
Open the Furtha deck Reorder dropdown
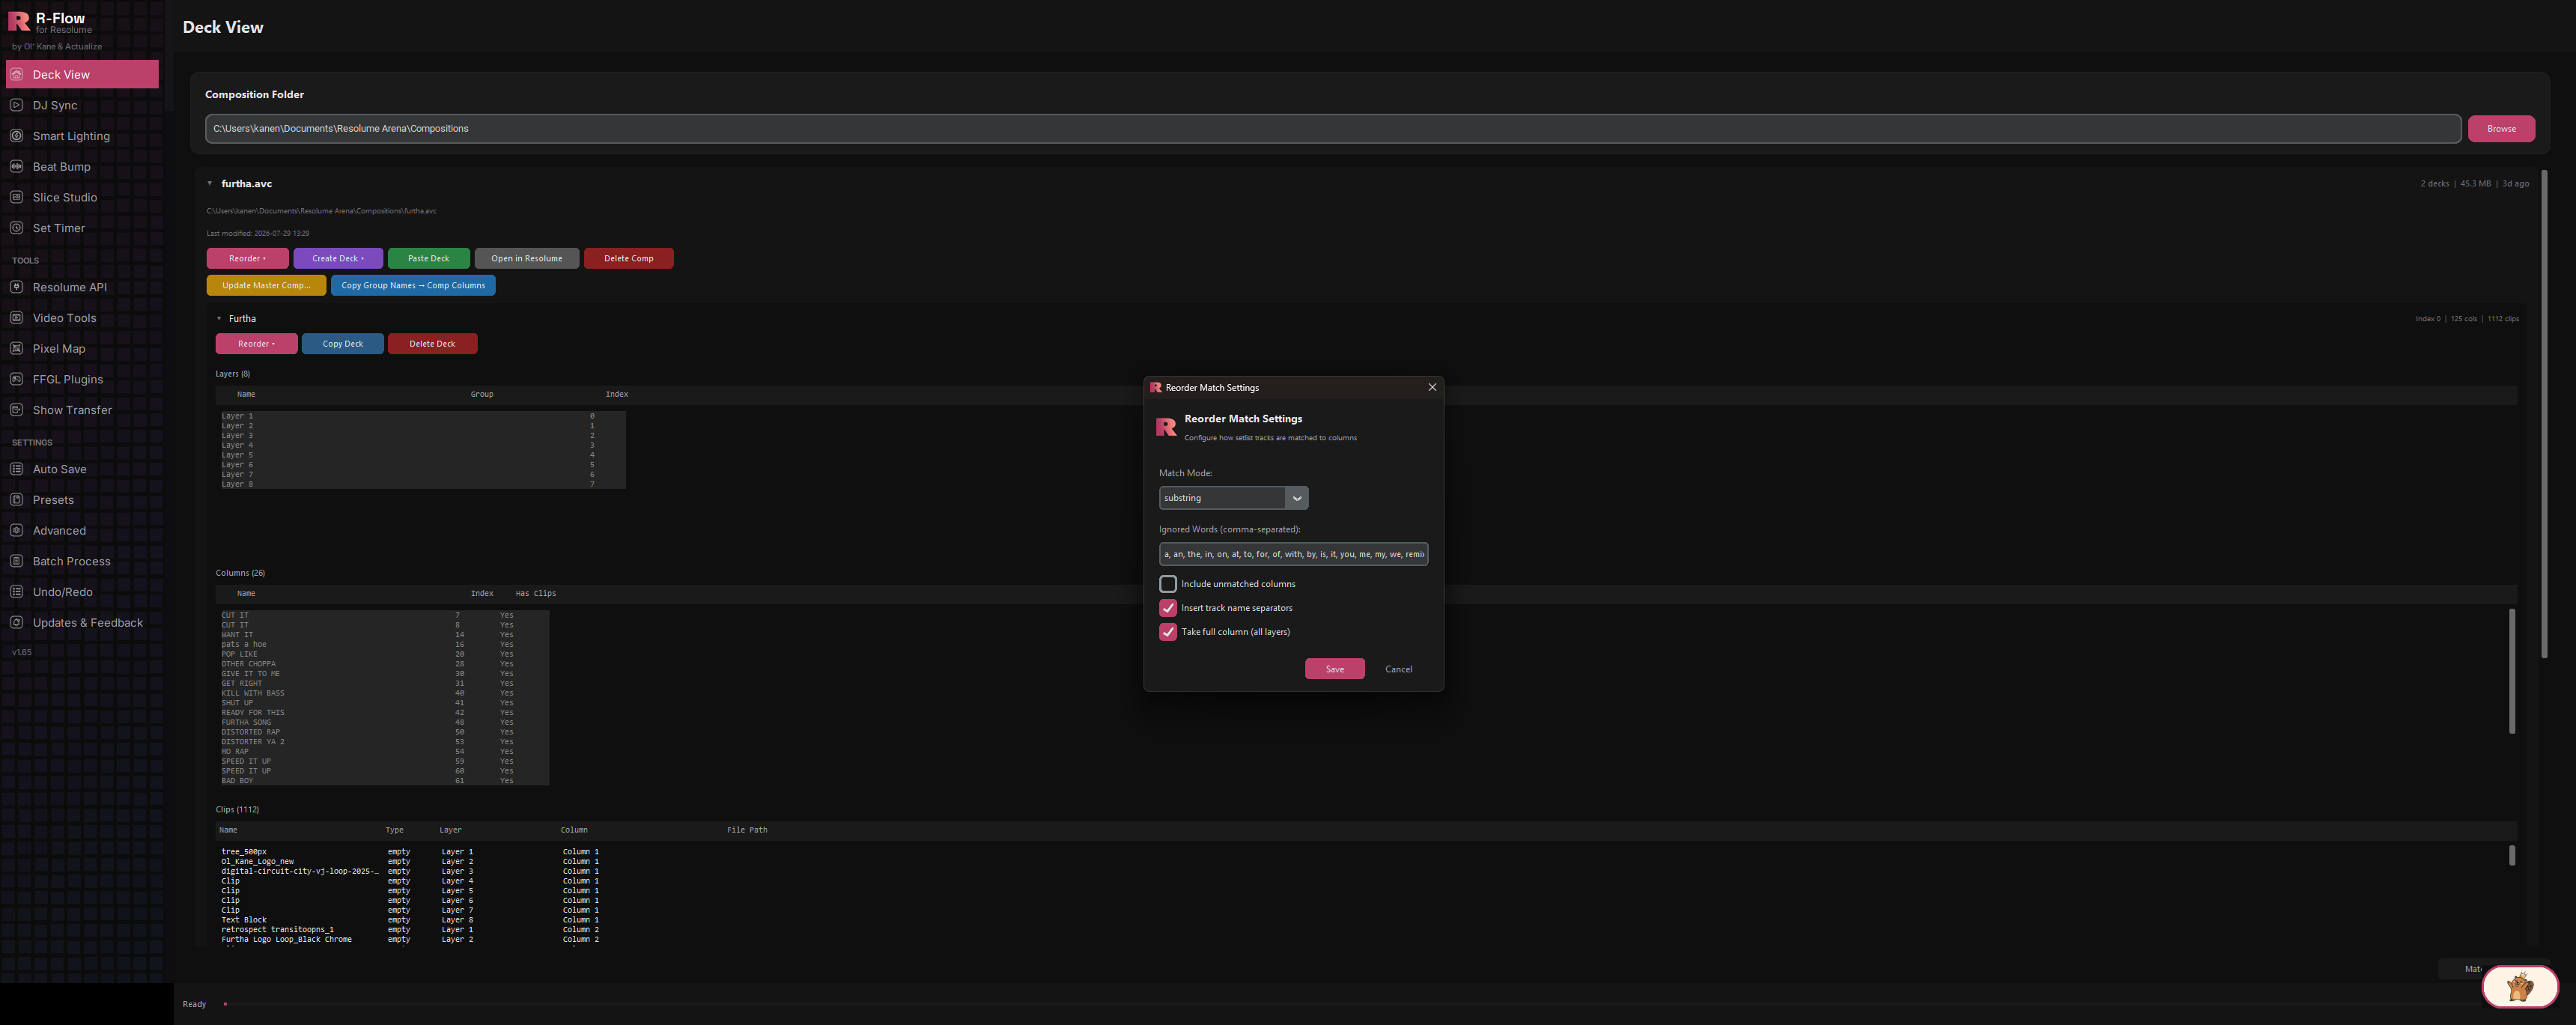click(x=256, y=344)
